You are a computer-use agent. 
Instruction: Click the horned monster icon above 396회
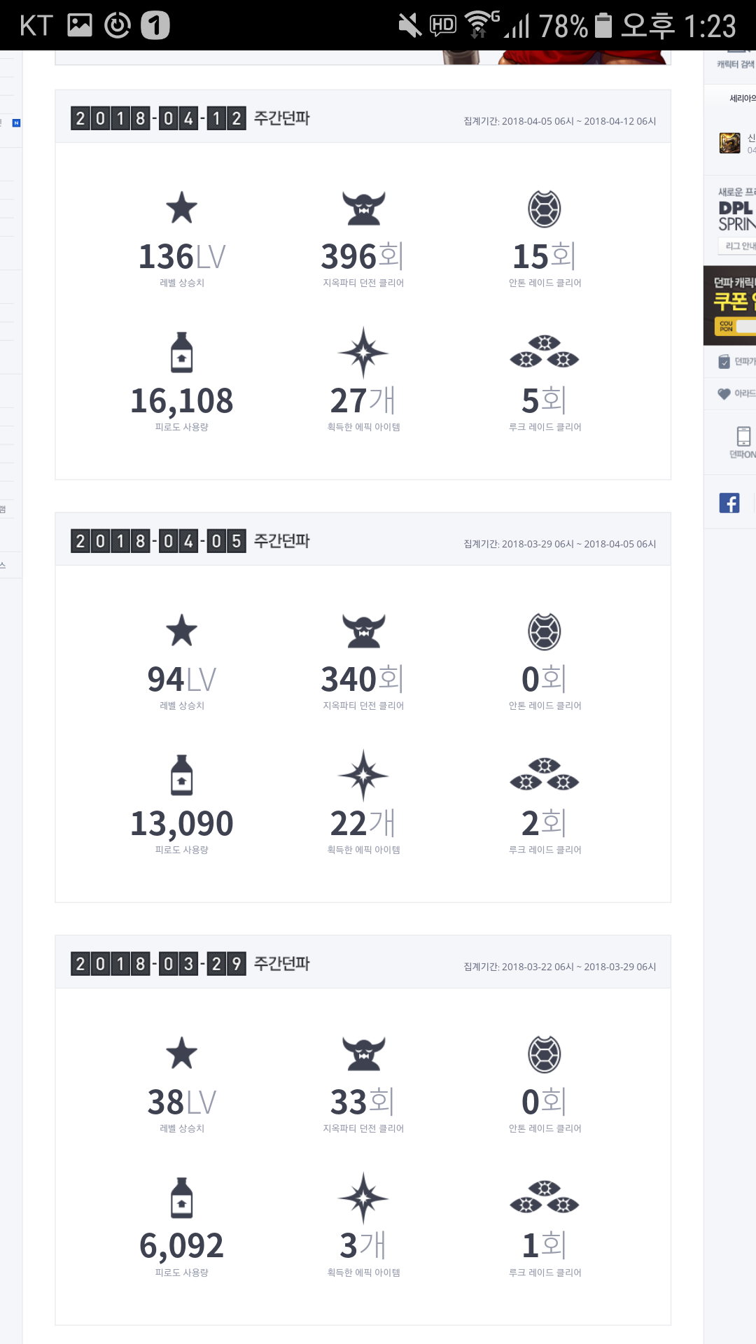pos(363,208)
